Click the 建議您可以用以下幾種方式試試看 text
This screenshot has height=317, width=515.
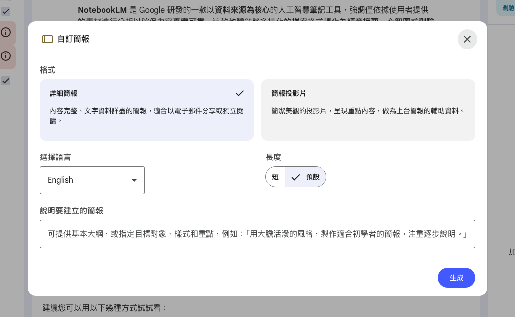(x=105, y=308)
